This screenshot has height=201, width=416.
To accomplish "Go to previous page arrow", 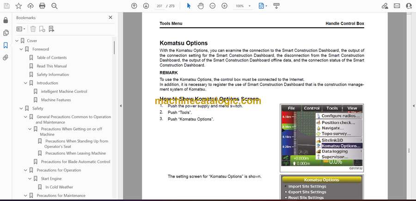I will 134,6.
